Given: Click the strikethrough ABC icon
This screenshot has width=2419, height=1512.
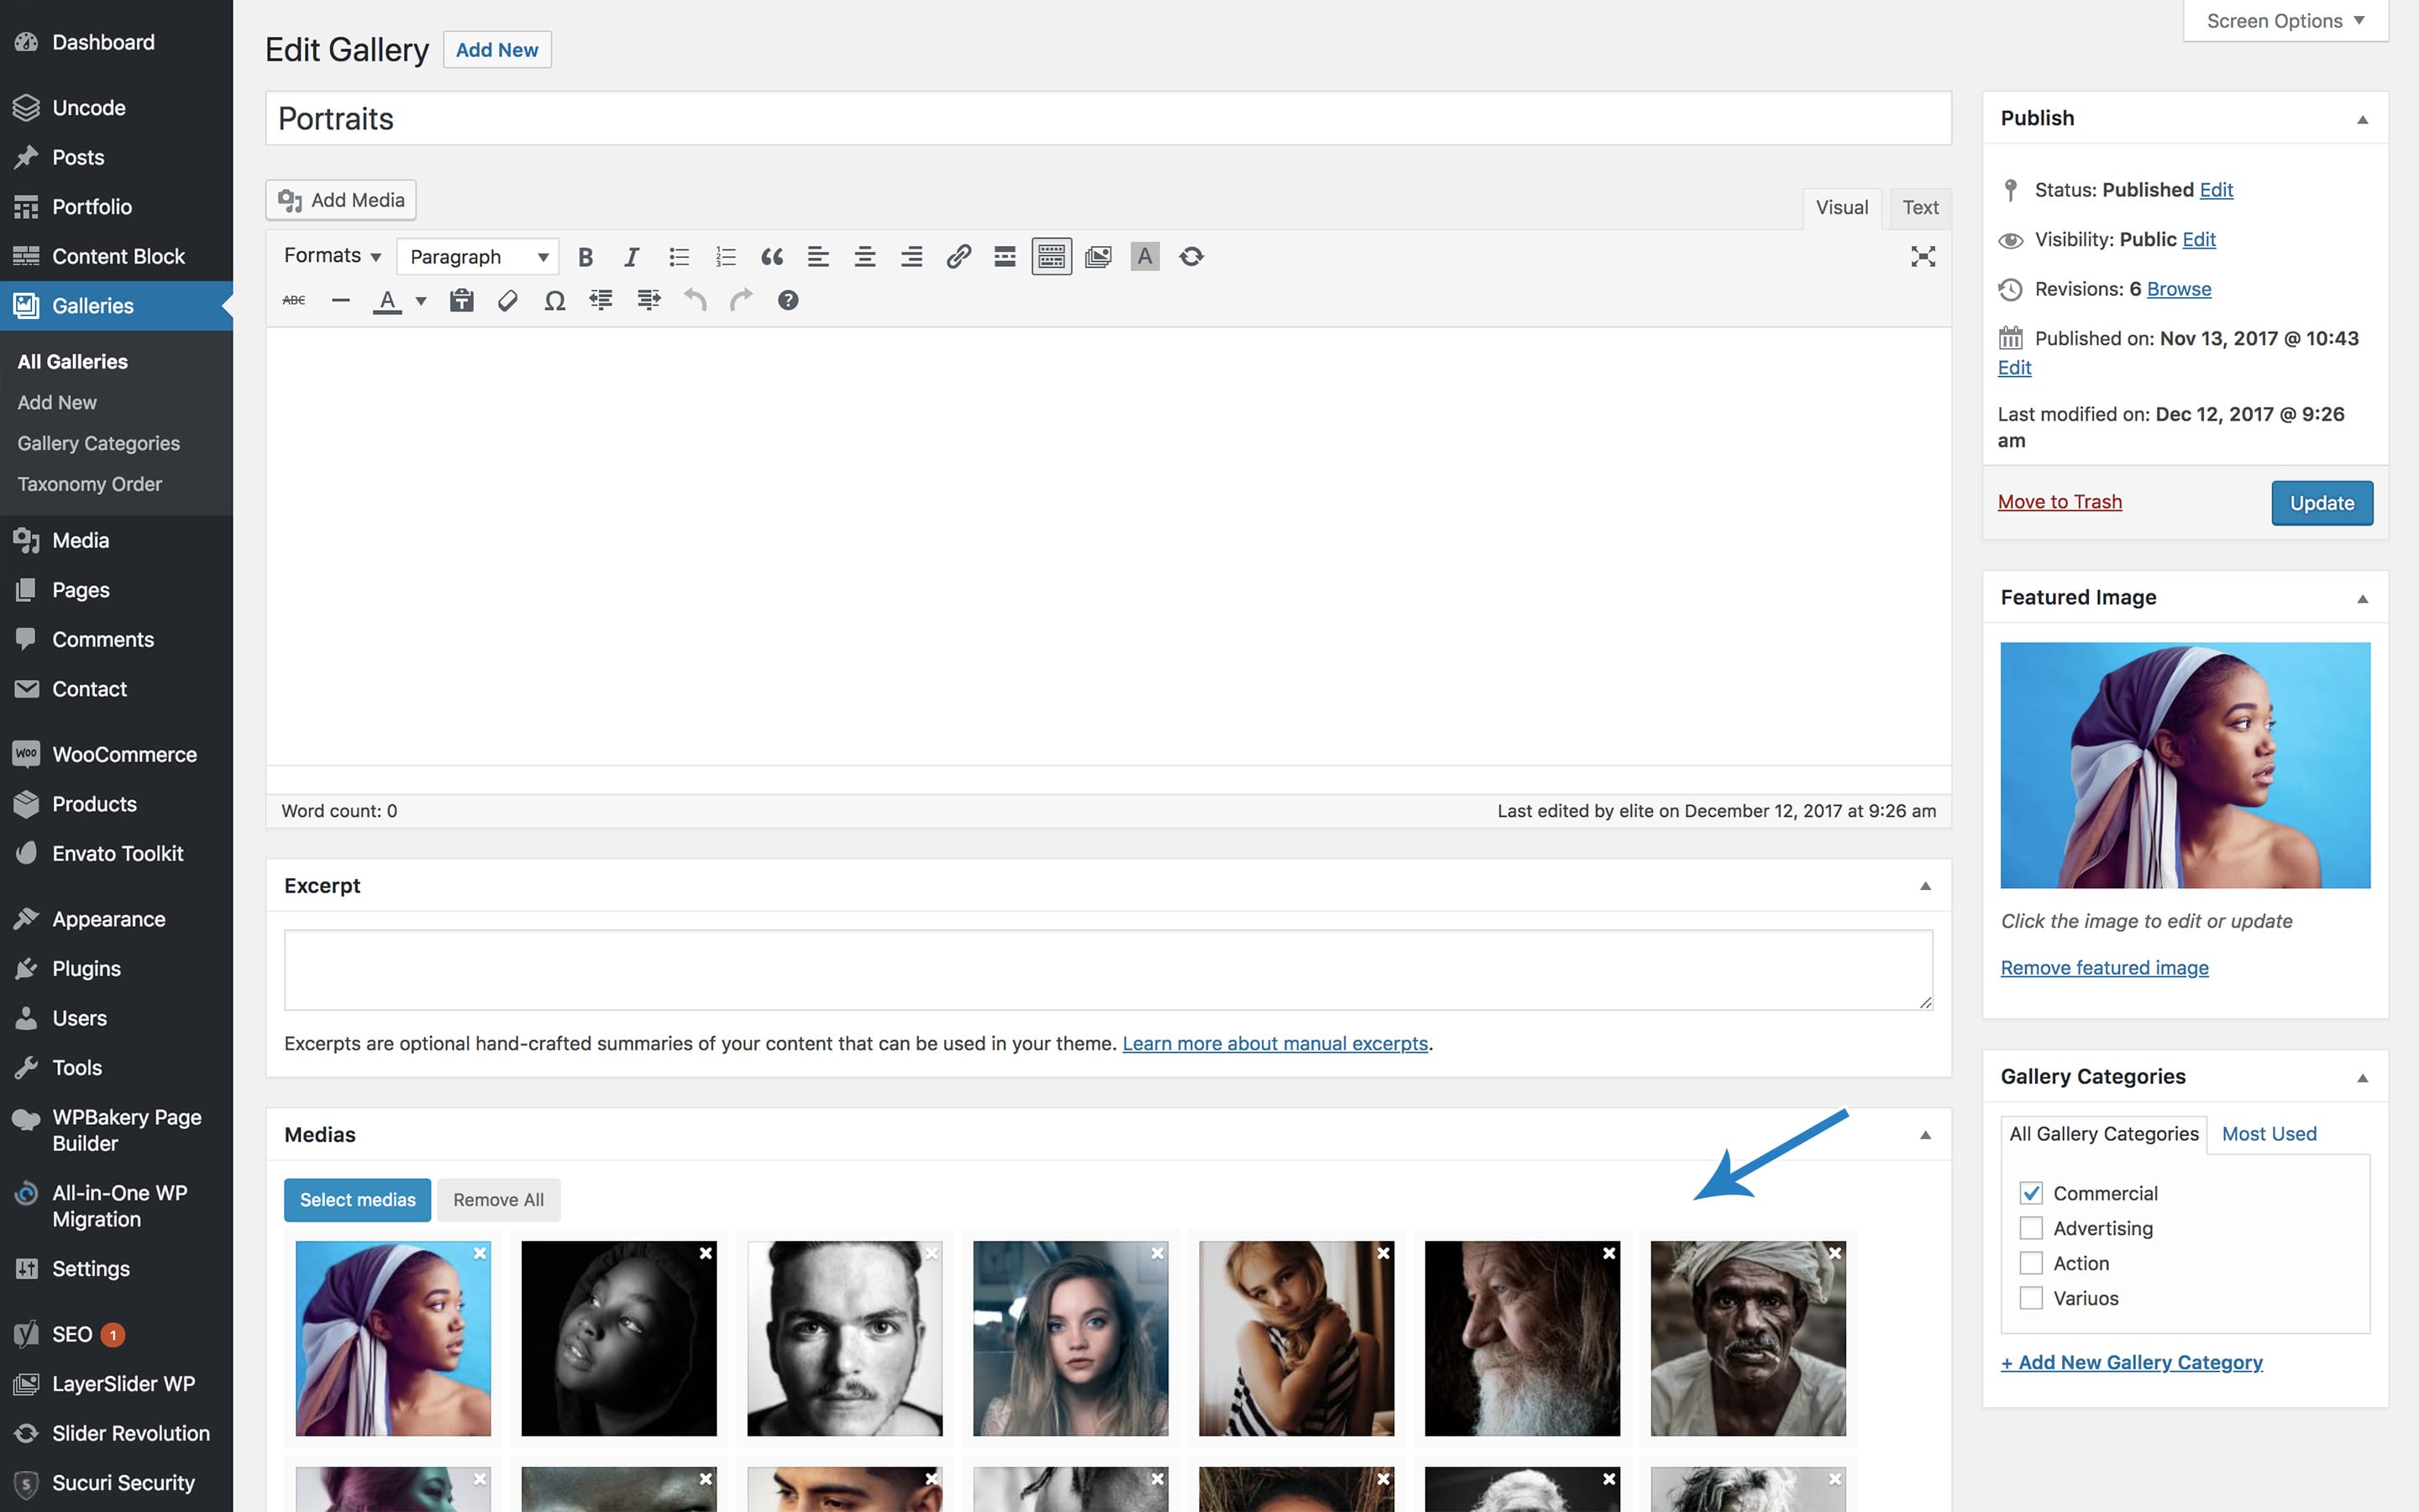Looking at the screenshot, I should [x=293, y=301].
